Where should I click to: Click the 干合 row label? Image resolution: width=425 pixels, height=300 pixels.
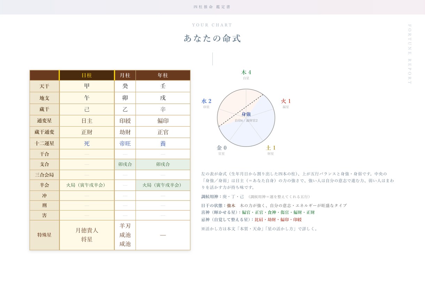[x=45, y=154]
